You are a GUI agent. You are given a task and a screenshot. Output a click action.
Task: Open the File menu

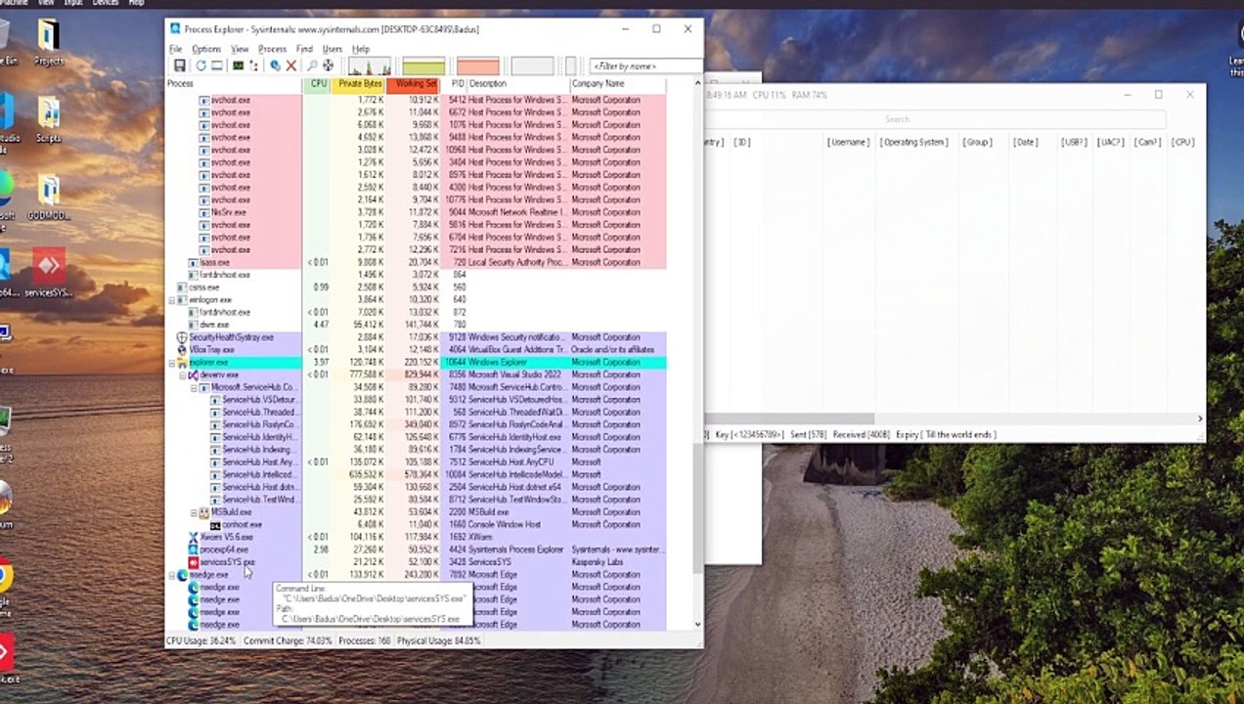176,49
